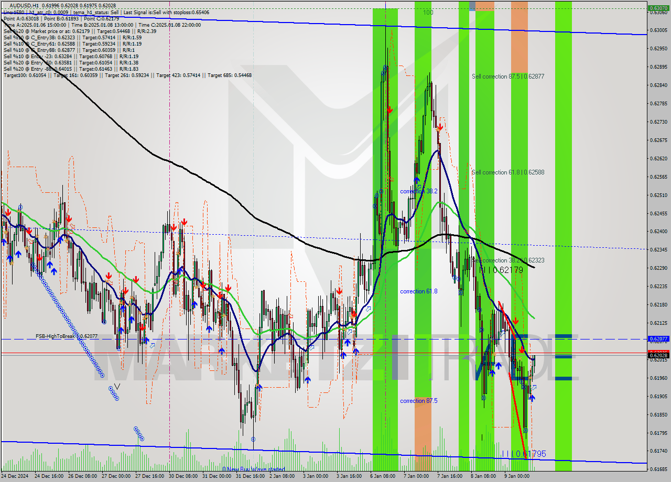Click the AUDUSD,H1 chart title
This screenshot has width=671, height=482.
(24, 5)
